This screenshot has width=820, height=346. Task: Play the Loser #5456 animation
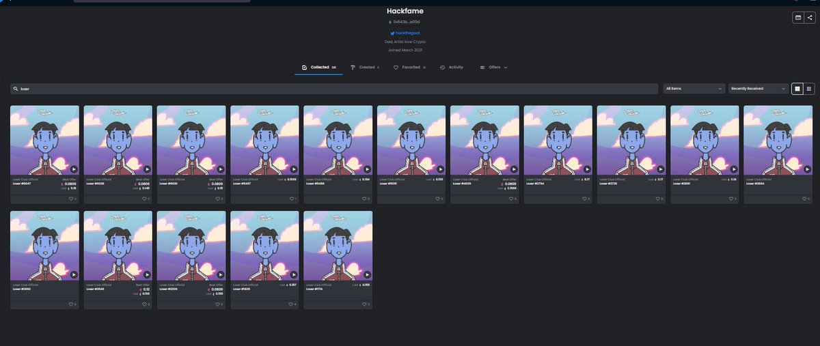(x=367, y=169)
